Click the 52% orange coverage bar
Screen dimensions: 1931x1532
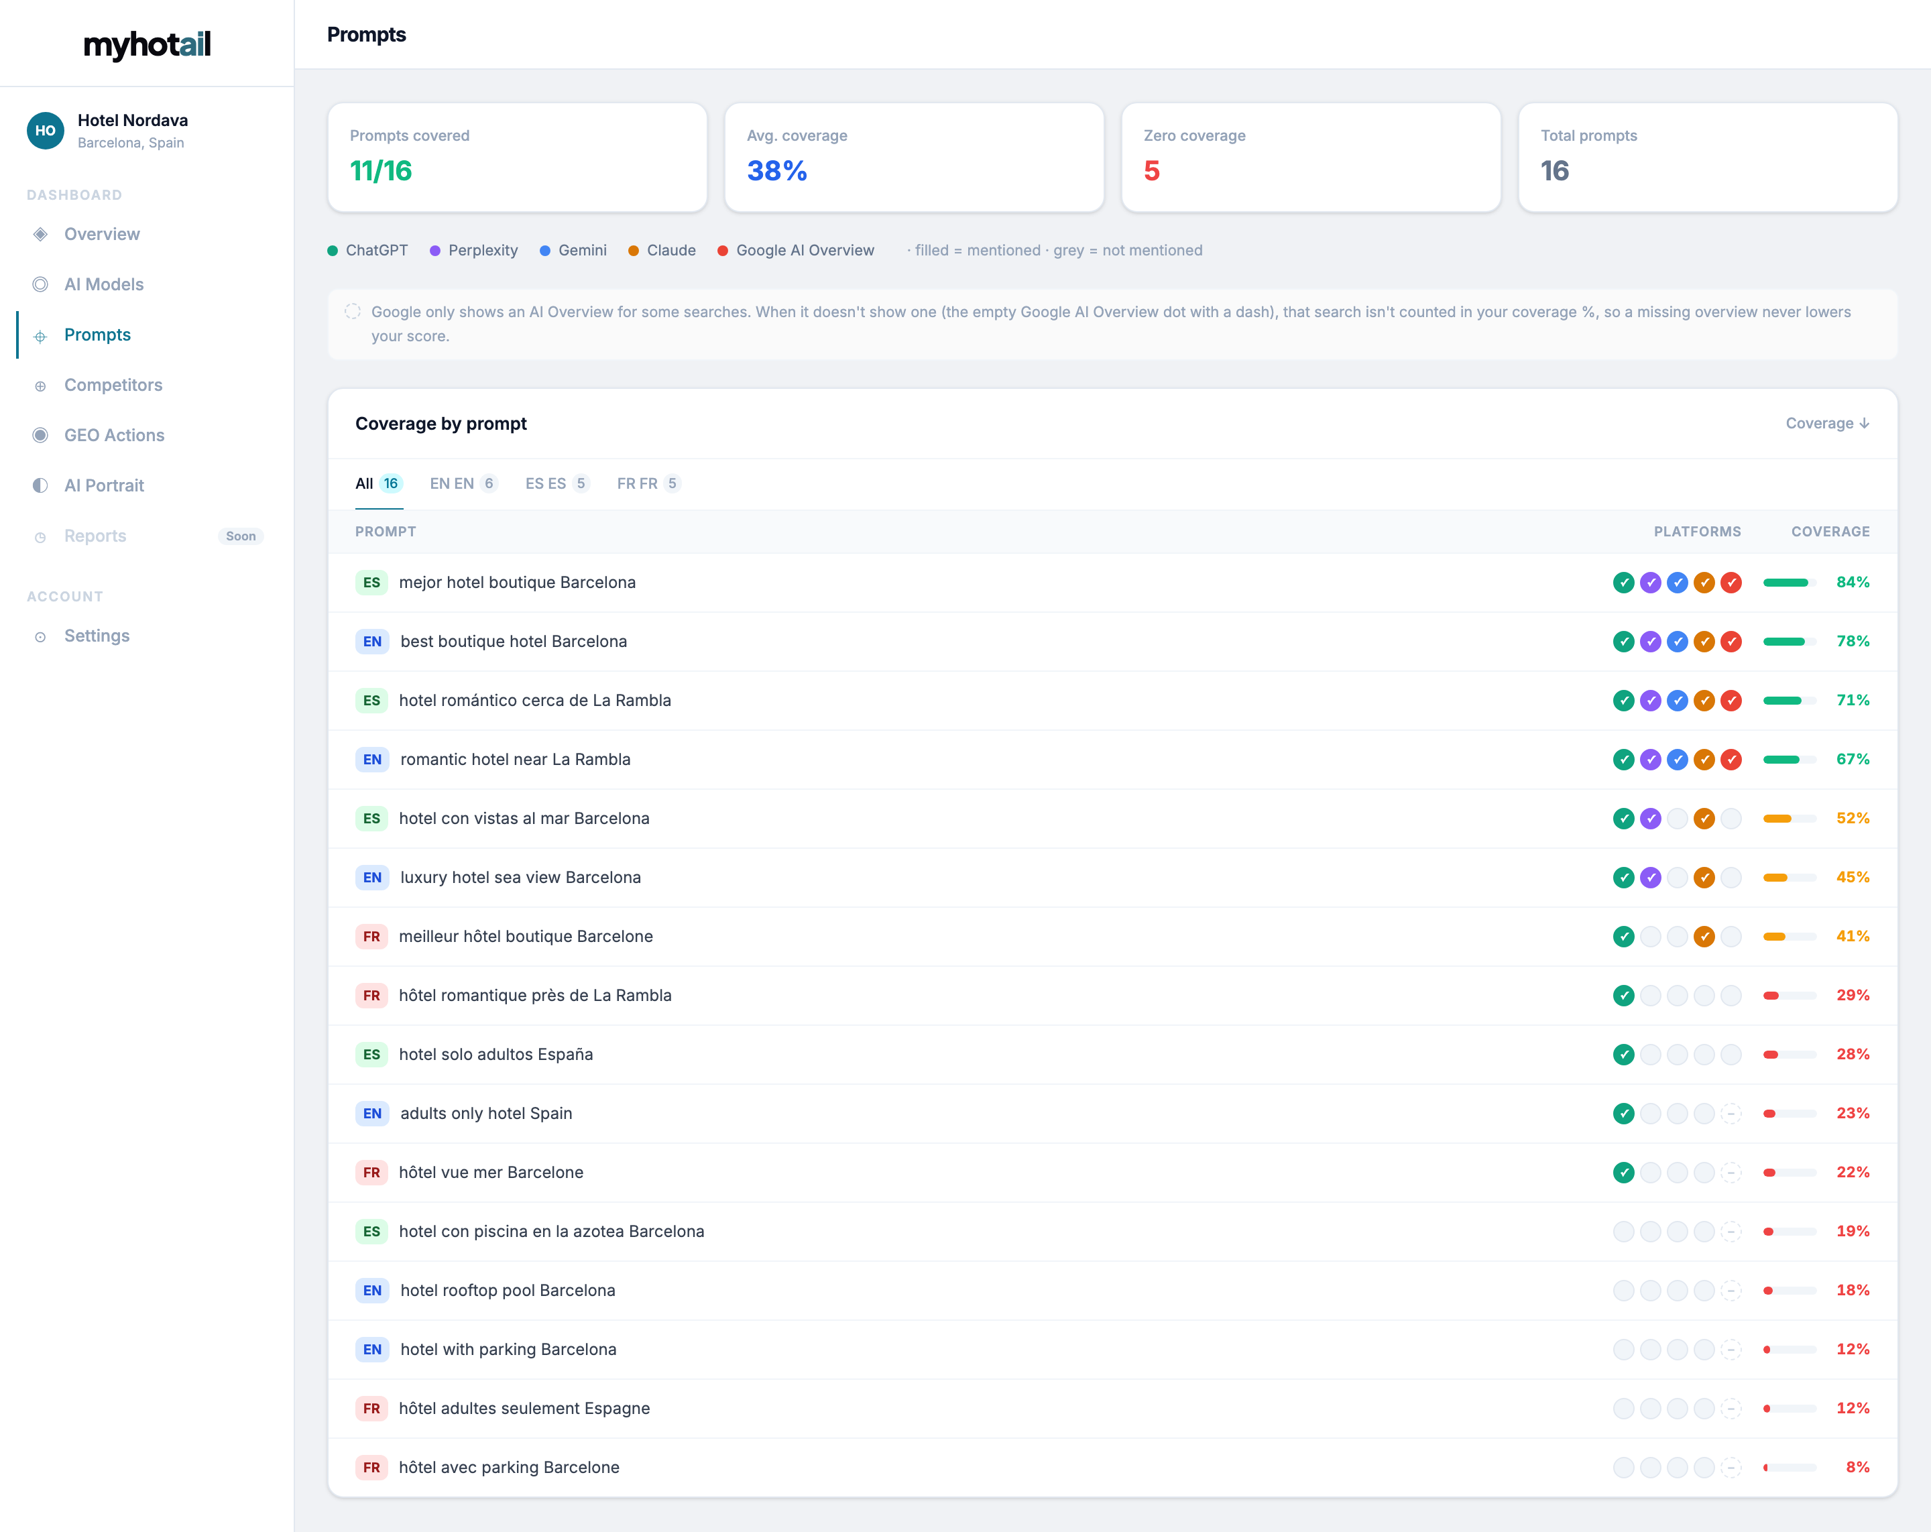pyautogui.click(x=1790, y=819)
